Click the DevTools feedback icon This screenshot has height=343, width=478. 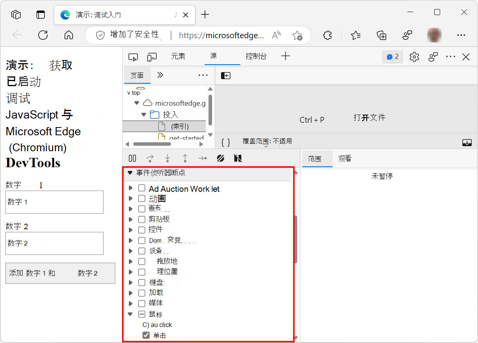point(433,57)
